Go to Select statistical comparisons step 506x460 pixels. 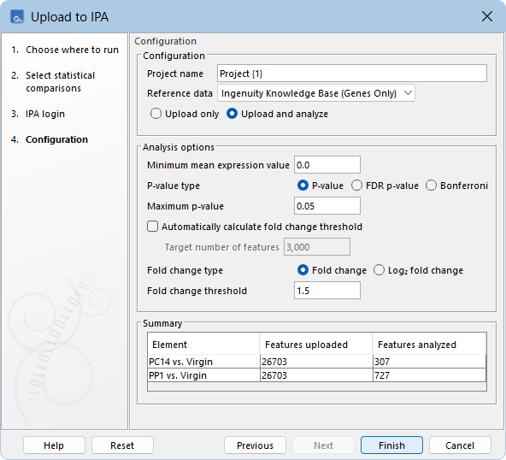(61, 82)
